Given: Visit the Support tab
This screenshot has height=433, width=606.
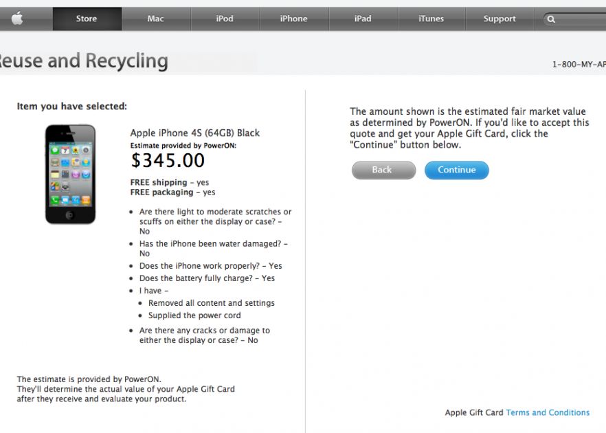Looking at the screenshot, I should click(x=500, y=19).
